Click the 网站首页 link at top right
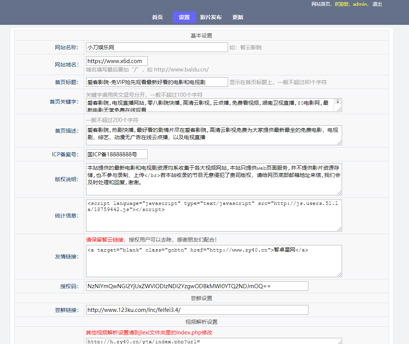 pyautogui.click(x=321, y=4)
